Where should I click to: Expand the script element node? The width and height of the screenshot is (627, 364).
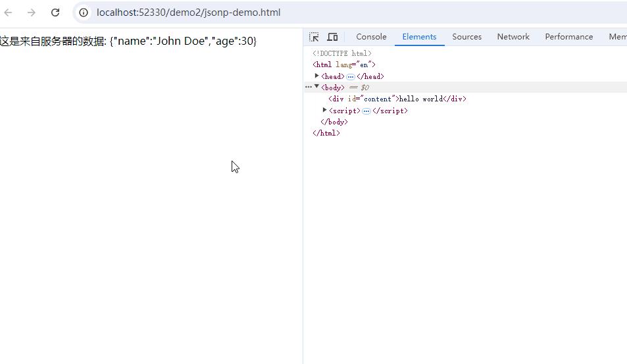(325, 110)
